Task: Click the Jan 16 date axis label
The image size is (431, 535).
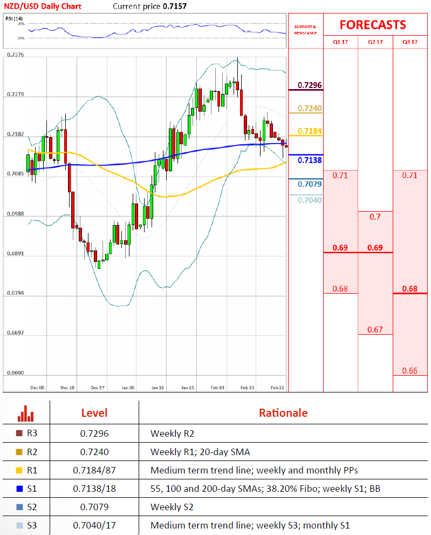Action: [x=158, y=388]
